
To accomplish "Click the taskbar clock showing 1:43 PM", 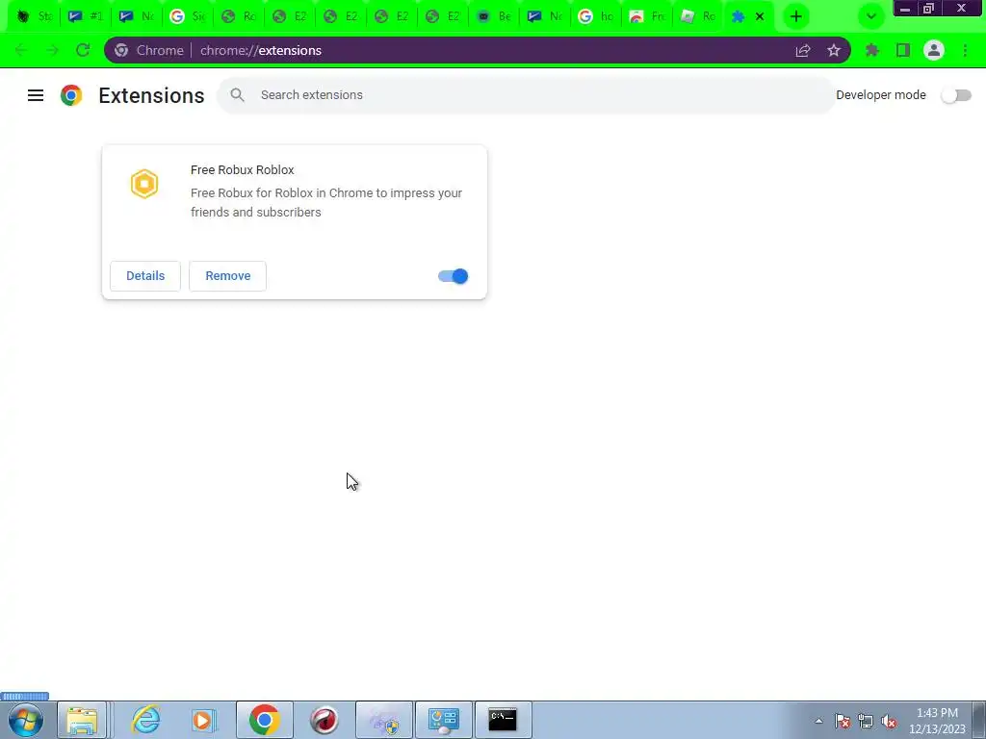I will (x=937, y=721).
